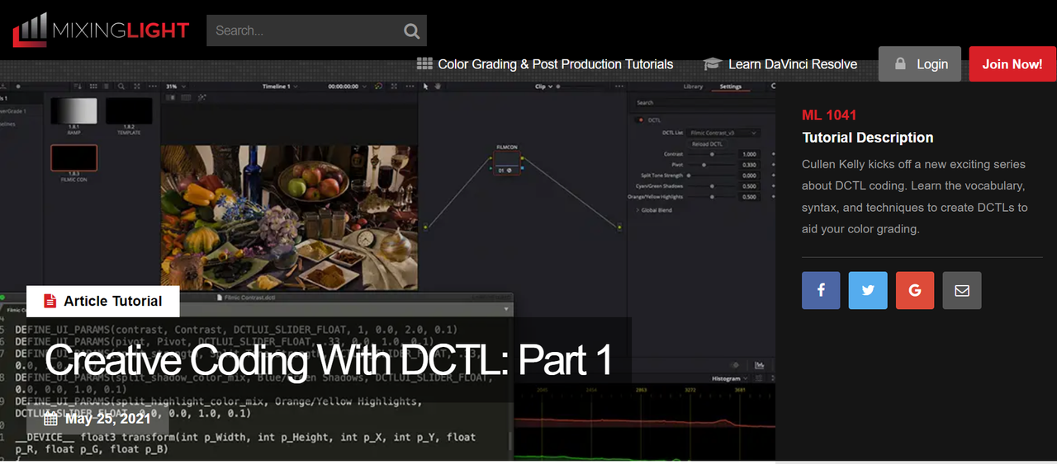
Task: Share on Twitter
Action: click(x=868, y=290)
